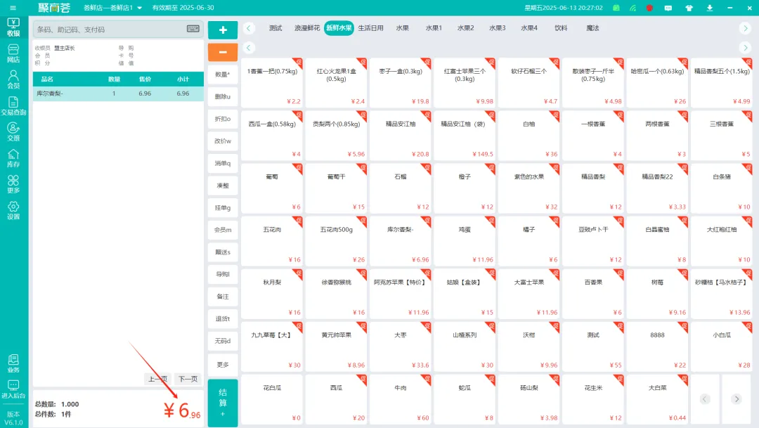Image resolution: width=759 pixels, height=428 pixels.
Task: Open the message chat icon in title bar
Action: [668, 8]
